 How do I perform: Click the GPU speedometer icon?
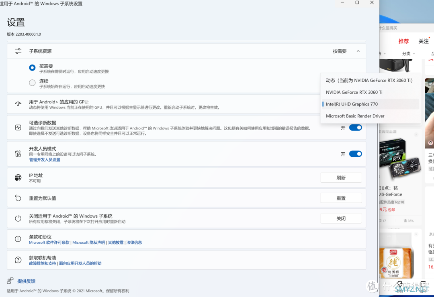pos(18,104)
